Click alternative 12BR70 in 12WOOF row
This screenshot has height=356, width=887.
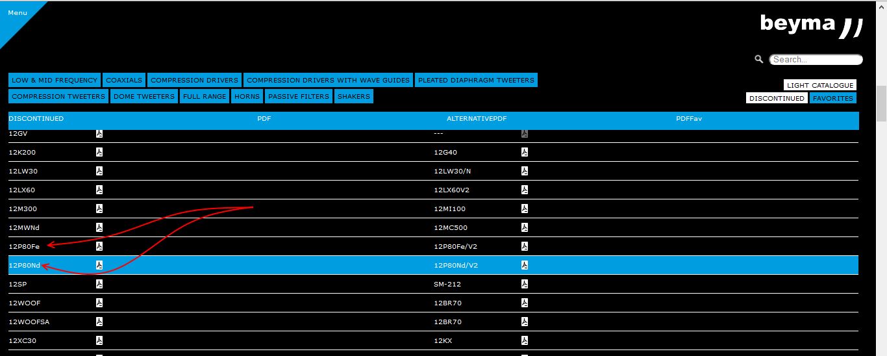click(447, 303)
